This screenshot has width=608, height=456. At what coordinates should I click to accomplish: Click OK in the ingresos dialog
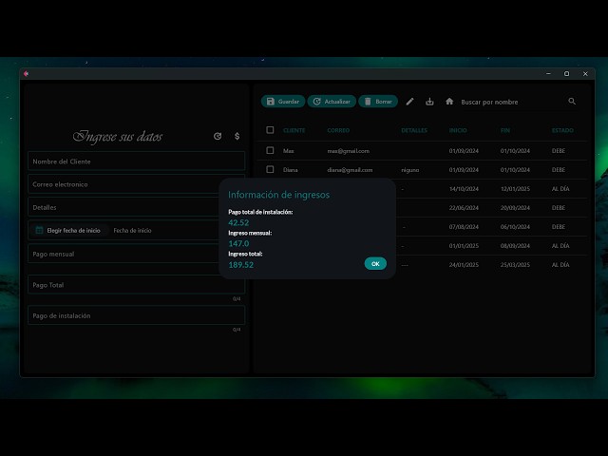[x=375, y=264]
